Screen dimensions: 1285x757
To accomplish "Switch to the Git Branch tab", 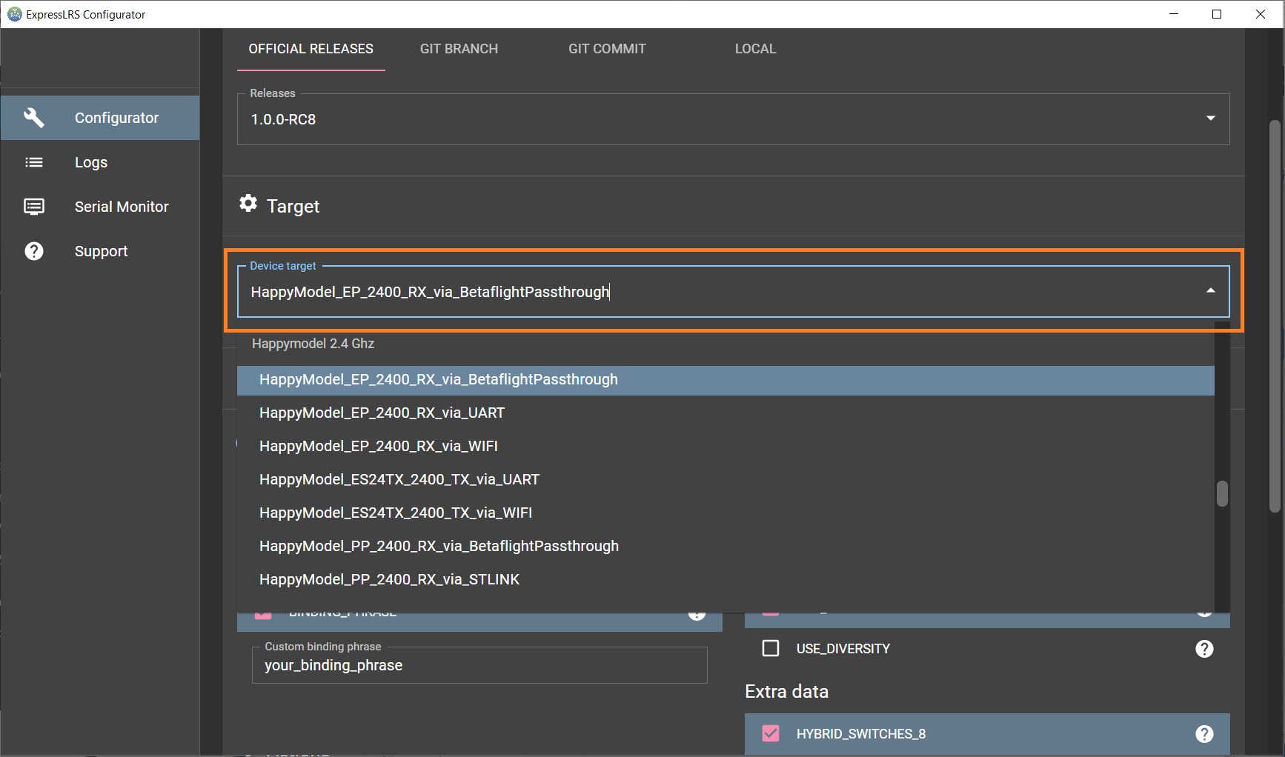I will 459,49.
